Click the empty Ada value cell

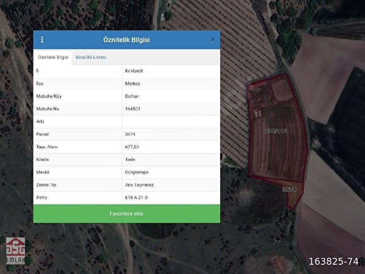pyautogui.click(x=171, y=122)
